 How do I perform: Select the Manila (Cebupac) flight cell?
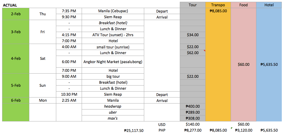click(x=112, y=11)
